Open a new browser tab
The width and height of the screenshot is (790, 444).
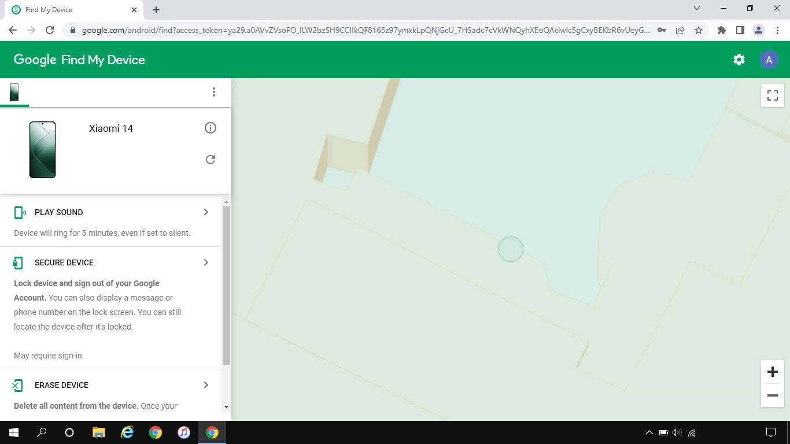click(156, 10)
